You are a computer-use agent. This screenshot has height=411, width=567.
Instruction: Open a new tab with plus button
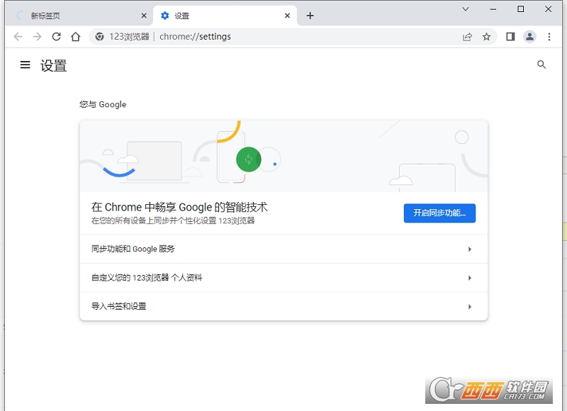(310, 16)
